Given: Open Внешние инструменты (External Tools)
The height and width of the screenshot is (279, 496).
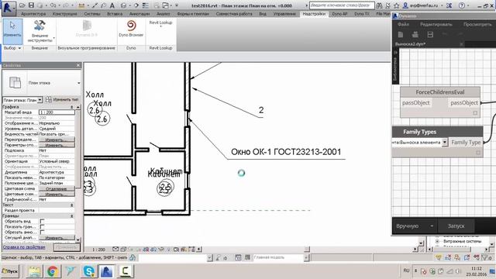Looking at the screenshot, I should pyautogui.click(x=40, y=31).
